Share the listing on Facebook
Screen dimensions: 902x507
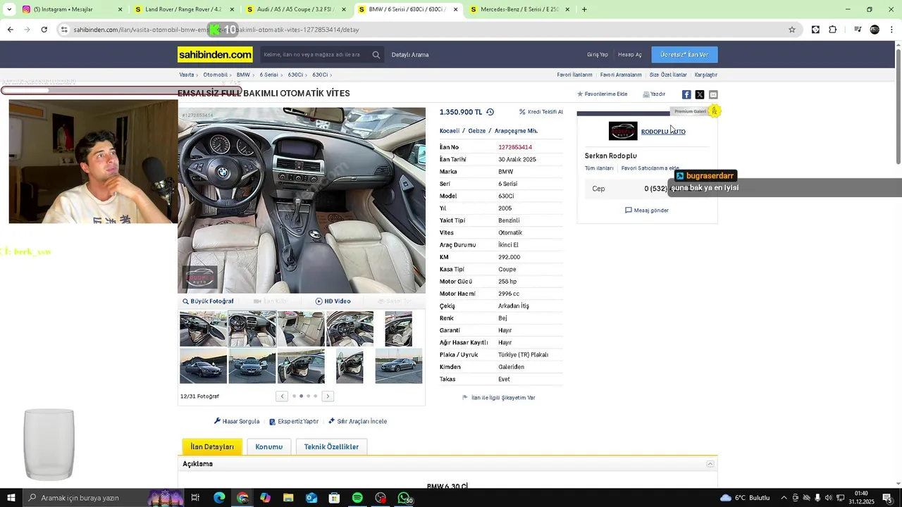tap(686, 94)
